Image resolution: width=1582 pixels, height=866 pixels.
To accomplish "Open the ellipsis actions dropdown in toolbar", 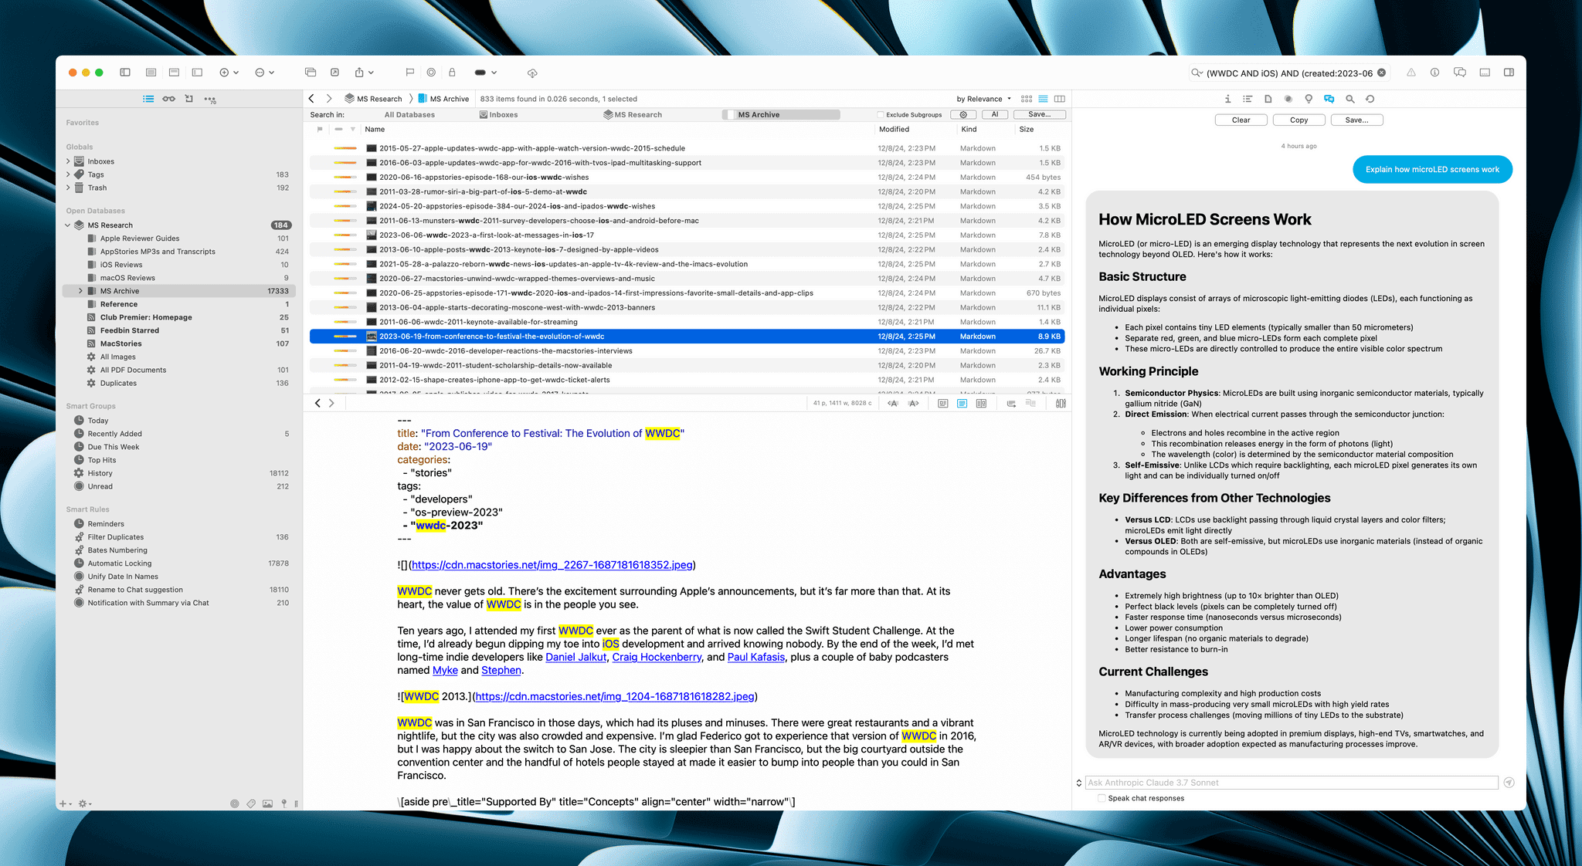I will pos(265,73).
